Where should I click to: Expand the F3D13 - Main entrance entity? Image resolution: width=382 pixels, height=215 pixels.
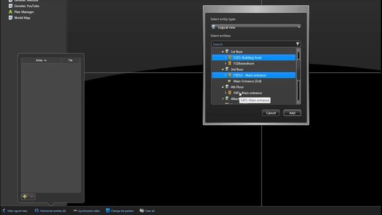point(226,75)
